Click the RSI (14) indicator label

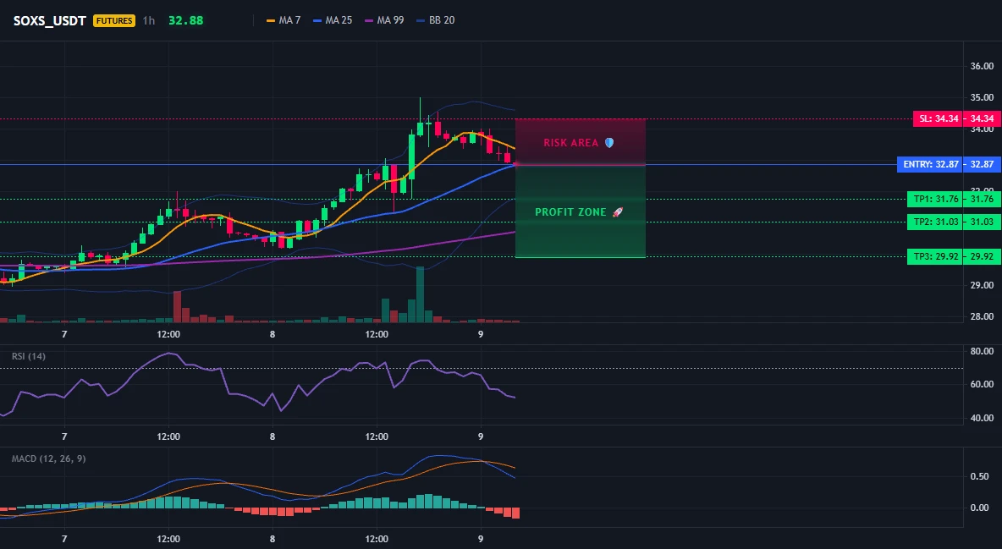click(x=29, y=356)
